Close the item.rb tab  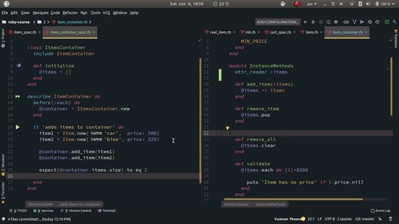321,32
